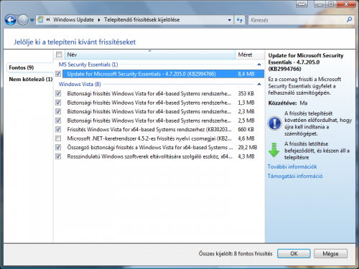Click the Refresh button in address bar
Image resolution: width=359 pixels, height=269 pixels.
coord(240,20)
